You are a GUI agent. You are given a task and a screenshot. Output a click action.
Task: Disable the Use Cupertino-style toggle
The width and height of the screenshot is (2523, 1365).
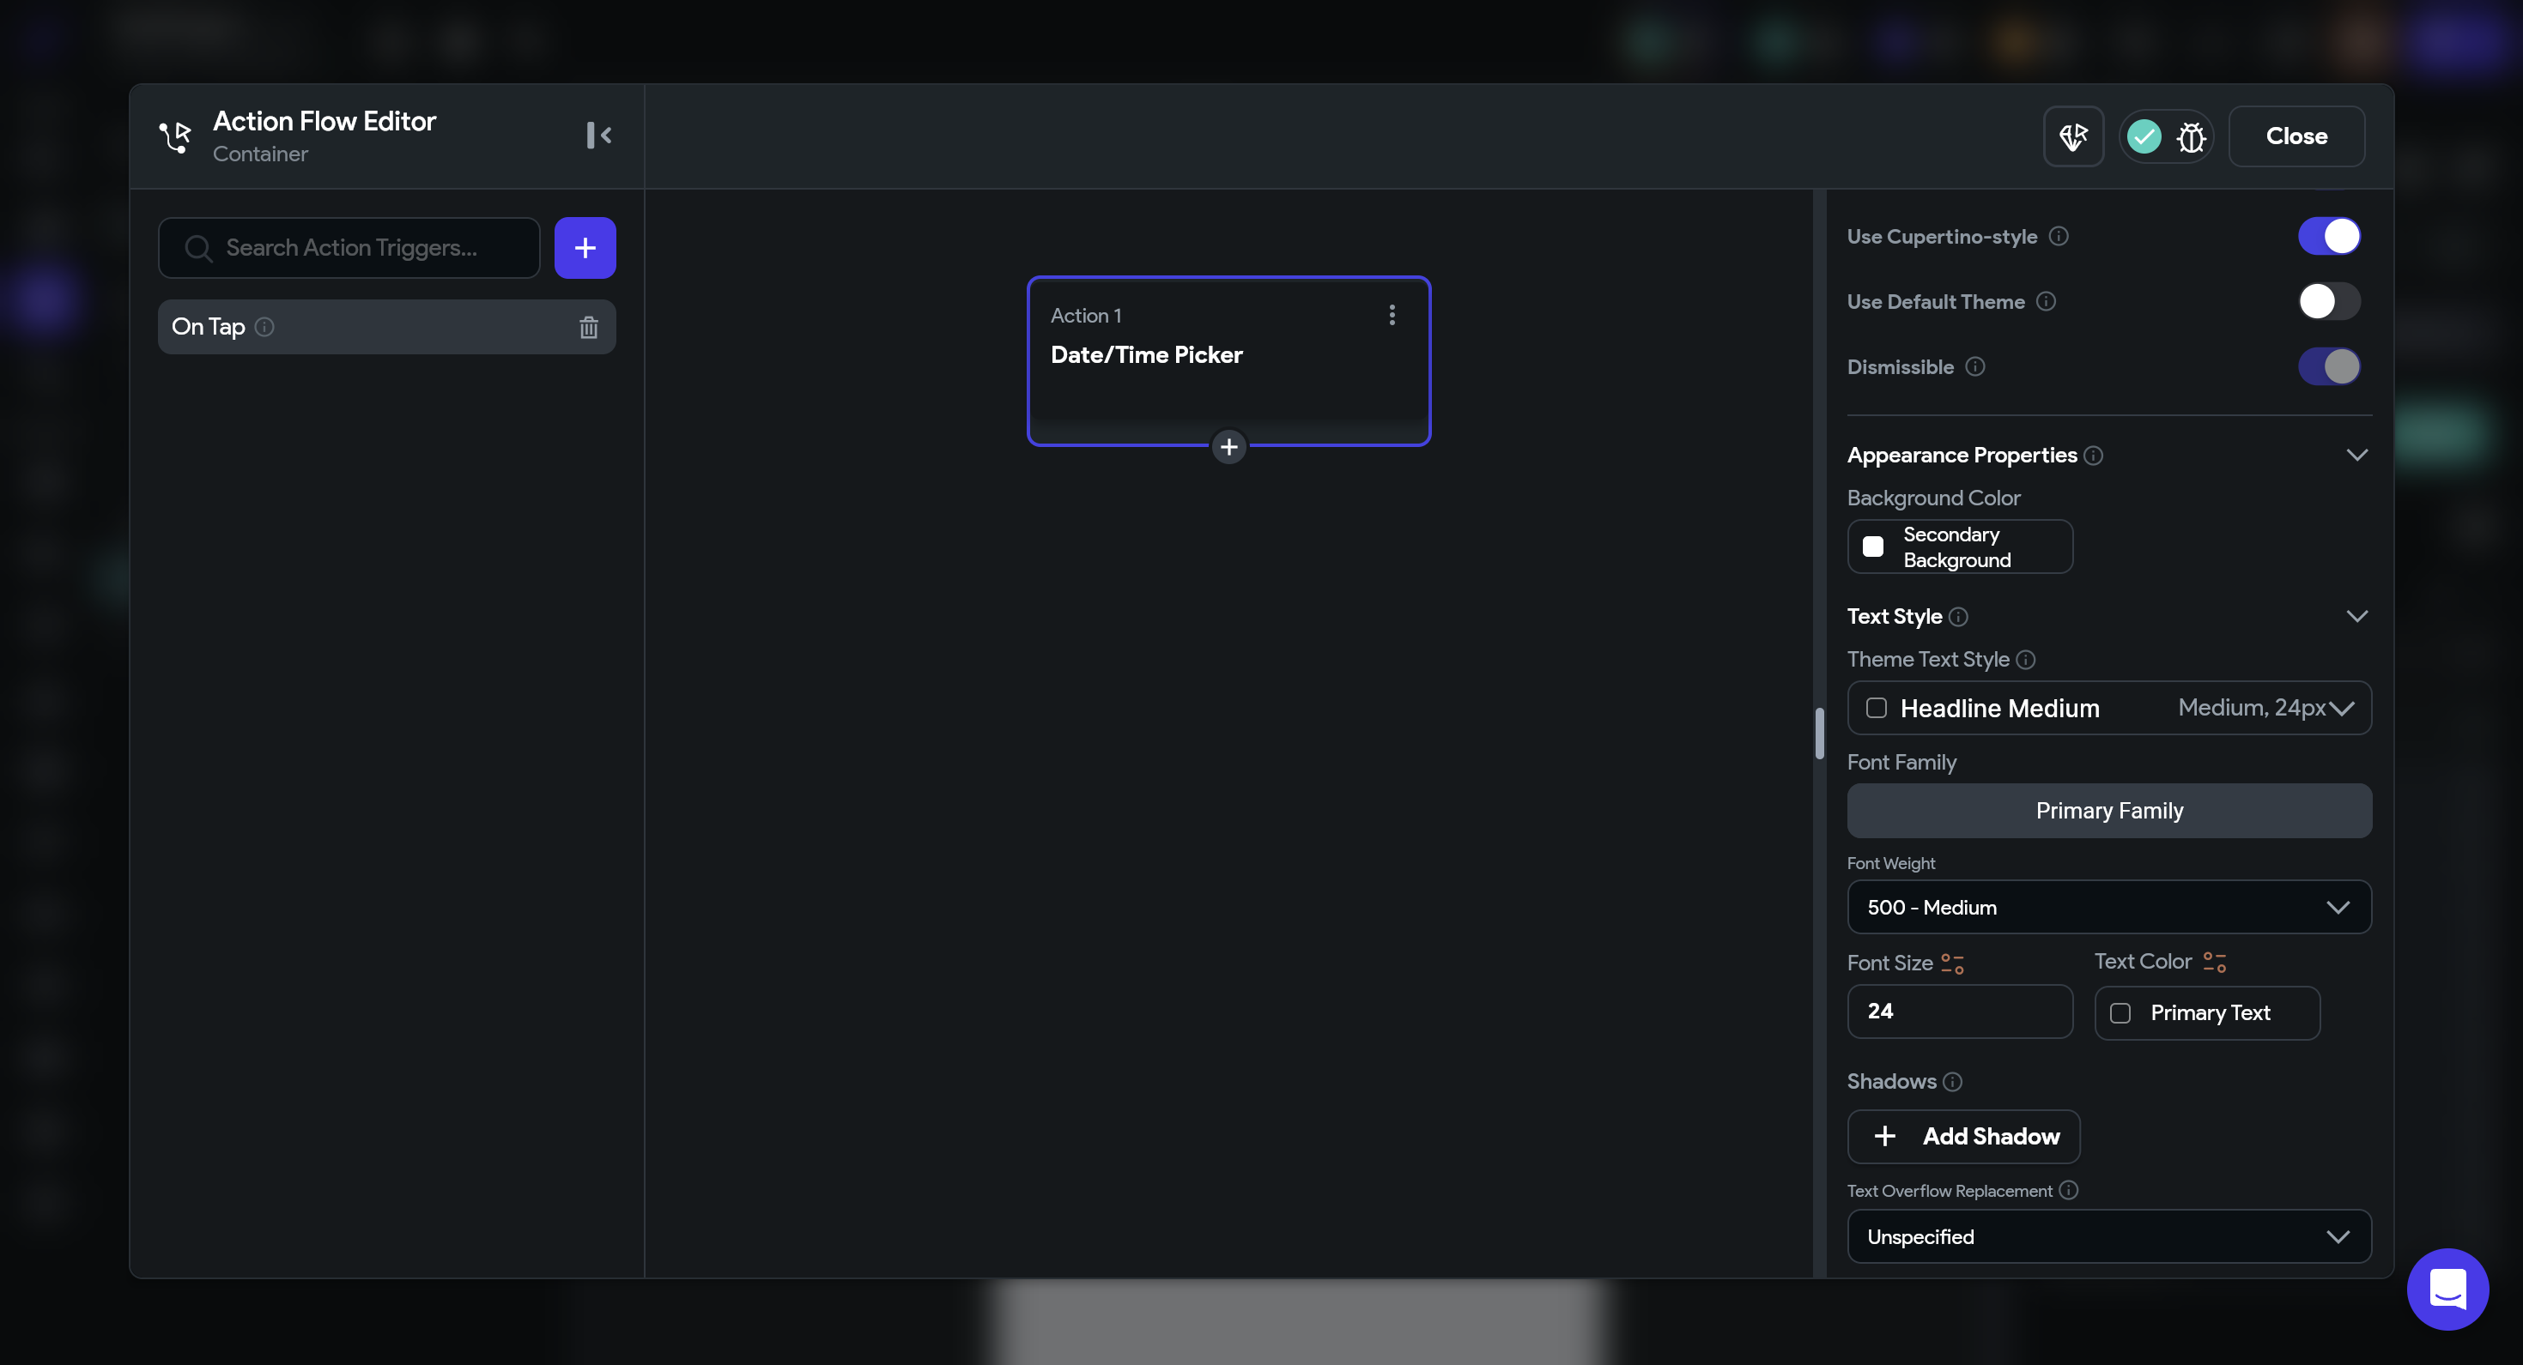(x=2328, y=236)
